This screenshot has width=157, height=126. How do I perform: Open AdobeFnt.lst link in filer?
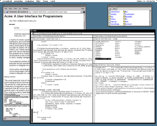pyautogui.click(x=115, y=12)
